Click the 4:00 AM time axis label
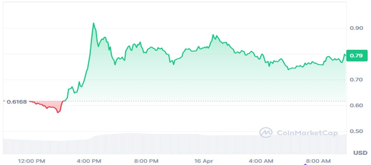Viewport: 371px width, 165px height. [x=261, y=160]
